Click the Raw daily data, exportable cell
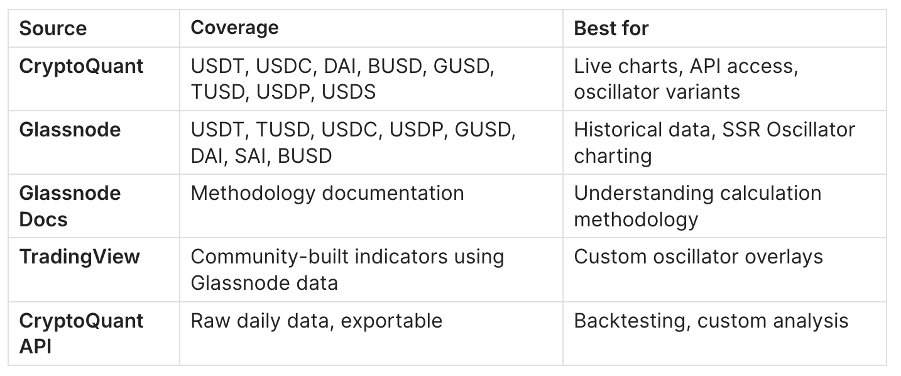Screen dimensions: 901x376 [316, 321]
